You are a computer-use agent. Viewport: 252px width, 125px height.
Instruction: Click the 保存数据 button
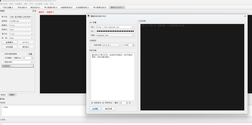(9, 47)
